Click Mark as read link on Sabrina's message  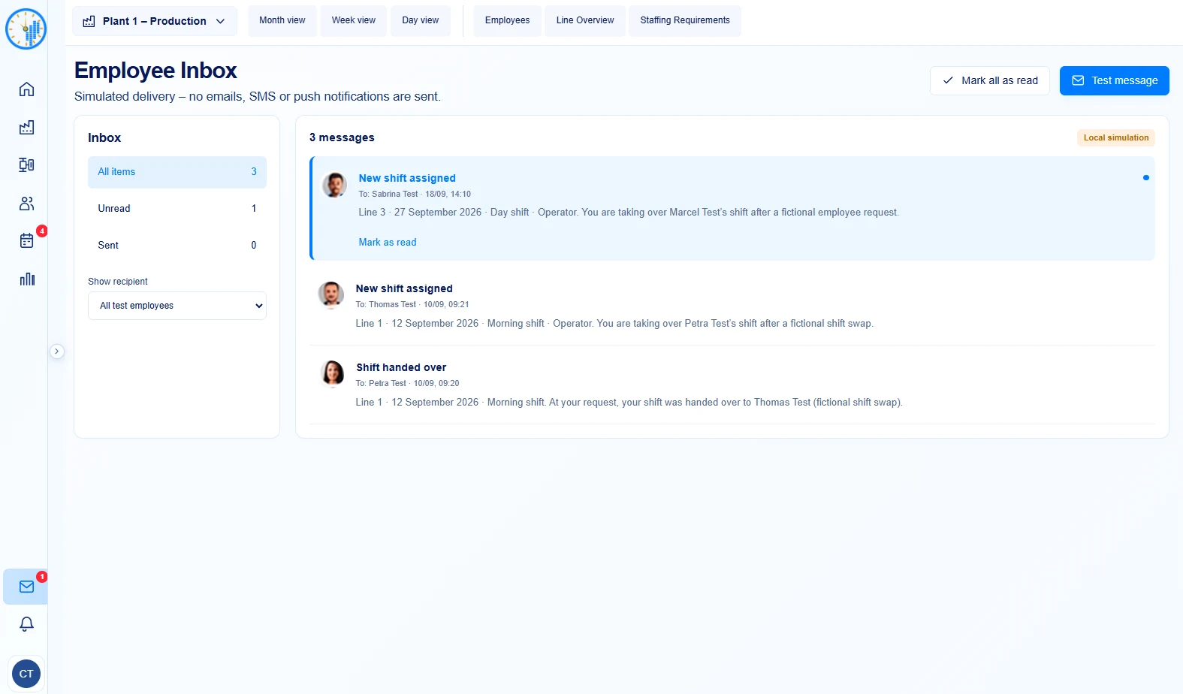click(388, 242)
